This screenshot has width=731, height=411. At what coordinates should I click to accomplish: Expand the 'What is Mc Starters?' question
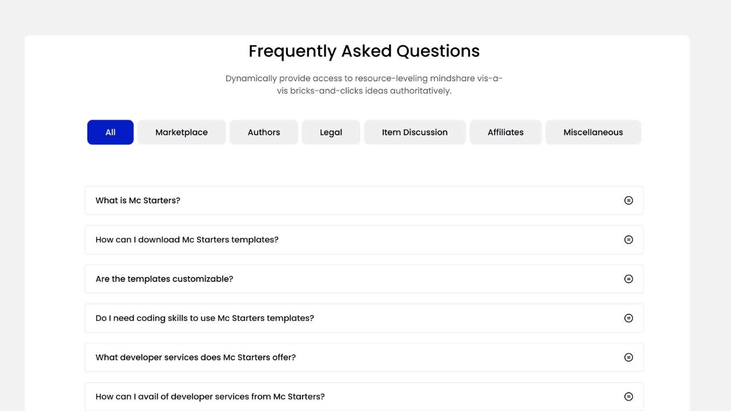(x=138, y=200)
